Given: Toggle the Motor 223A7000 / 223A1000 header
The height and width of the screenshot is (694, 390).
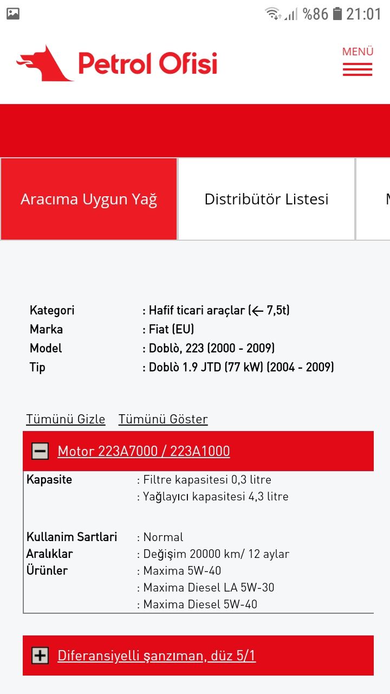Looking at the screenshot, I should 144,451.
